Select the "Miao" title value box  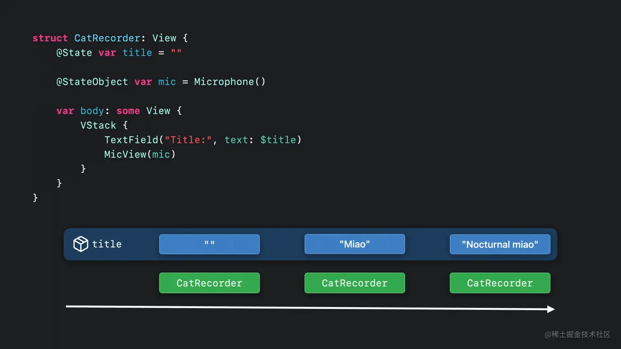(354, 244)
